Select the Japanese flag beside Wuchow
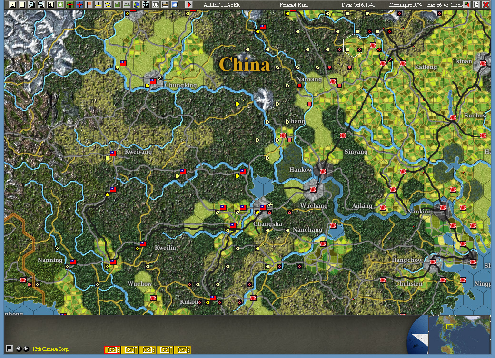 pyautogui.click(x=153, y=298)
